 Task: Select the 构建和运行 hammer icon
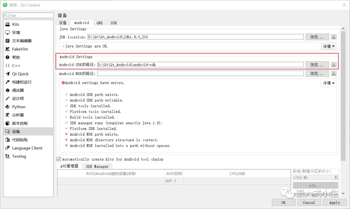coord(7,82)
